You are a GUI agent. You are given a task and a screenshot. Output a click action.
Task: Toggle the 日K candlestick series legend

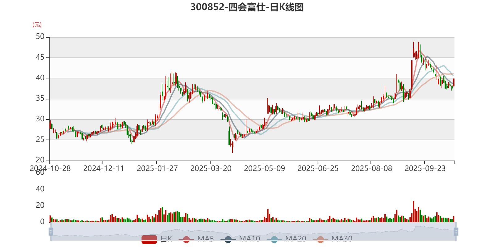157,239
